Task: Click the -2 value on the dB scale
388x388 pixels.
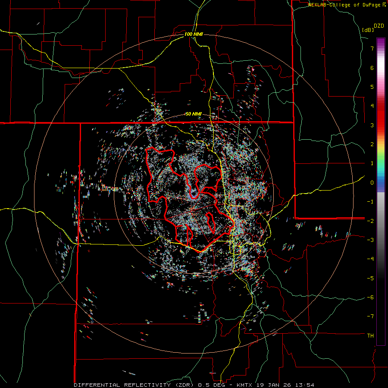Action: [x=370, y=221]
